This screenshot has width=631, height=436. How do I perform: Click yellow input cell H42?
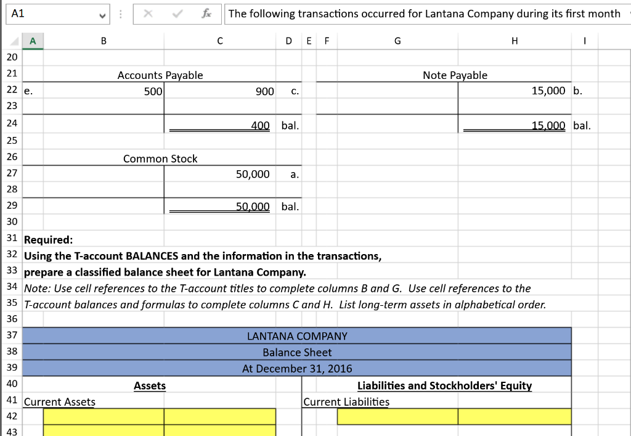click(515, 416)
